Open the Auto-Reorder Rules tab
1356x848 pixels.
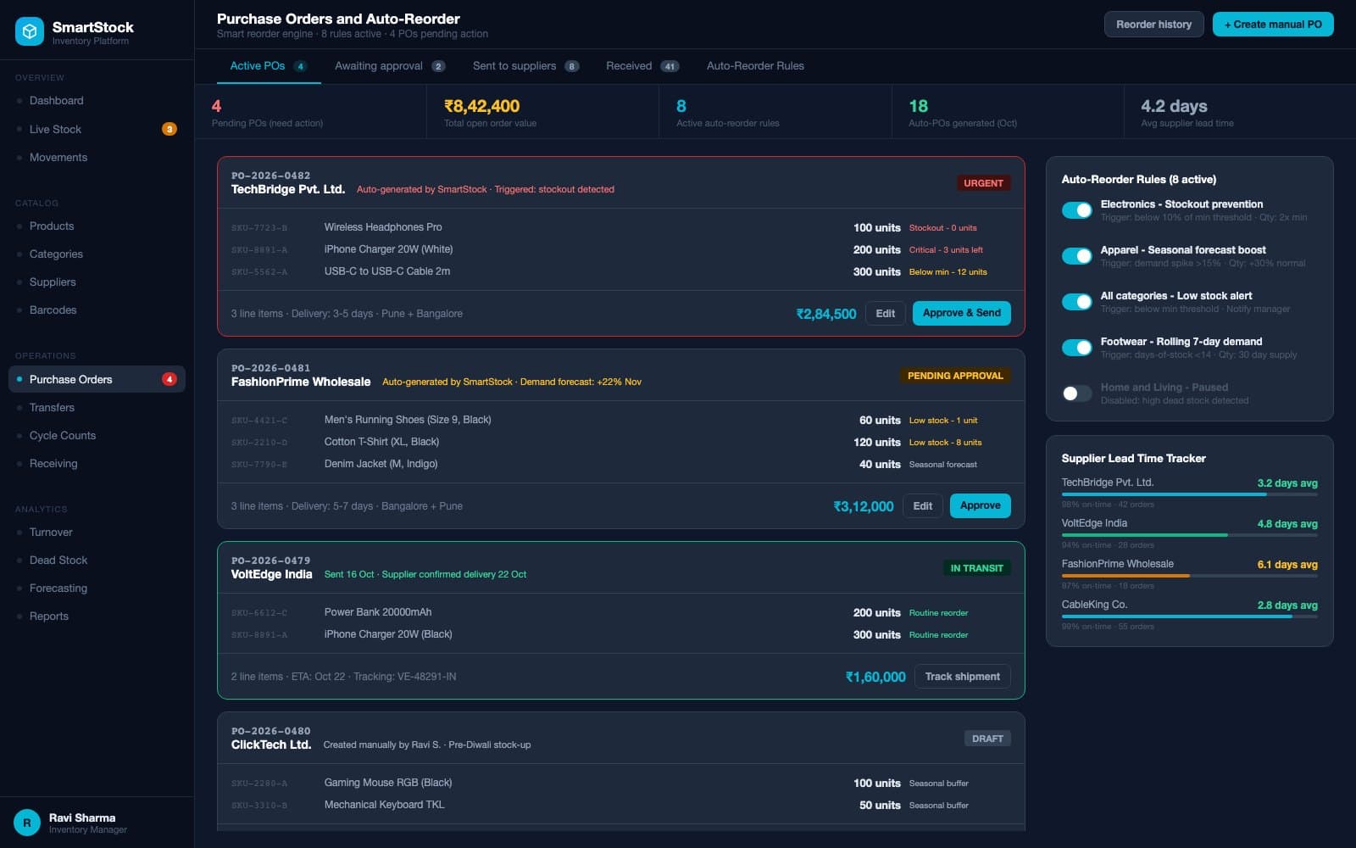[755, 66]
